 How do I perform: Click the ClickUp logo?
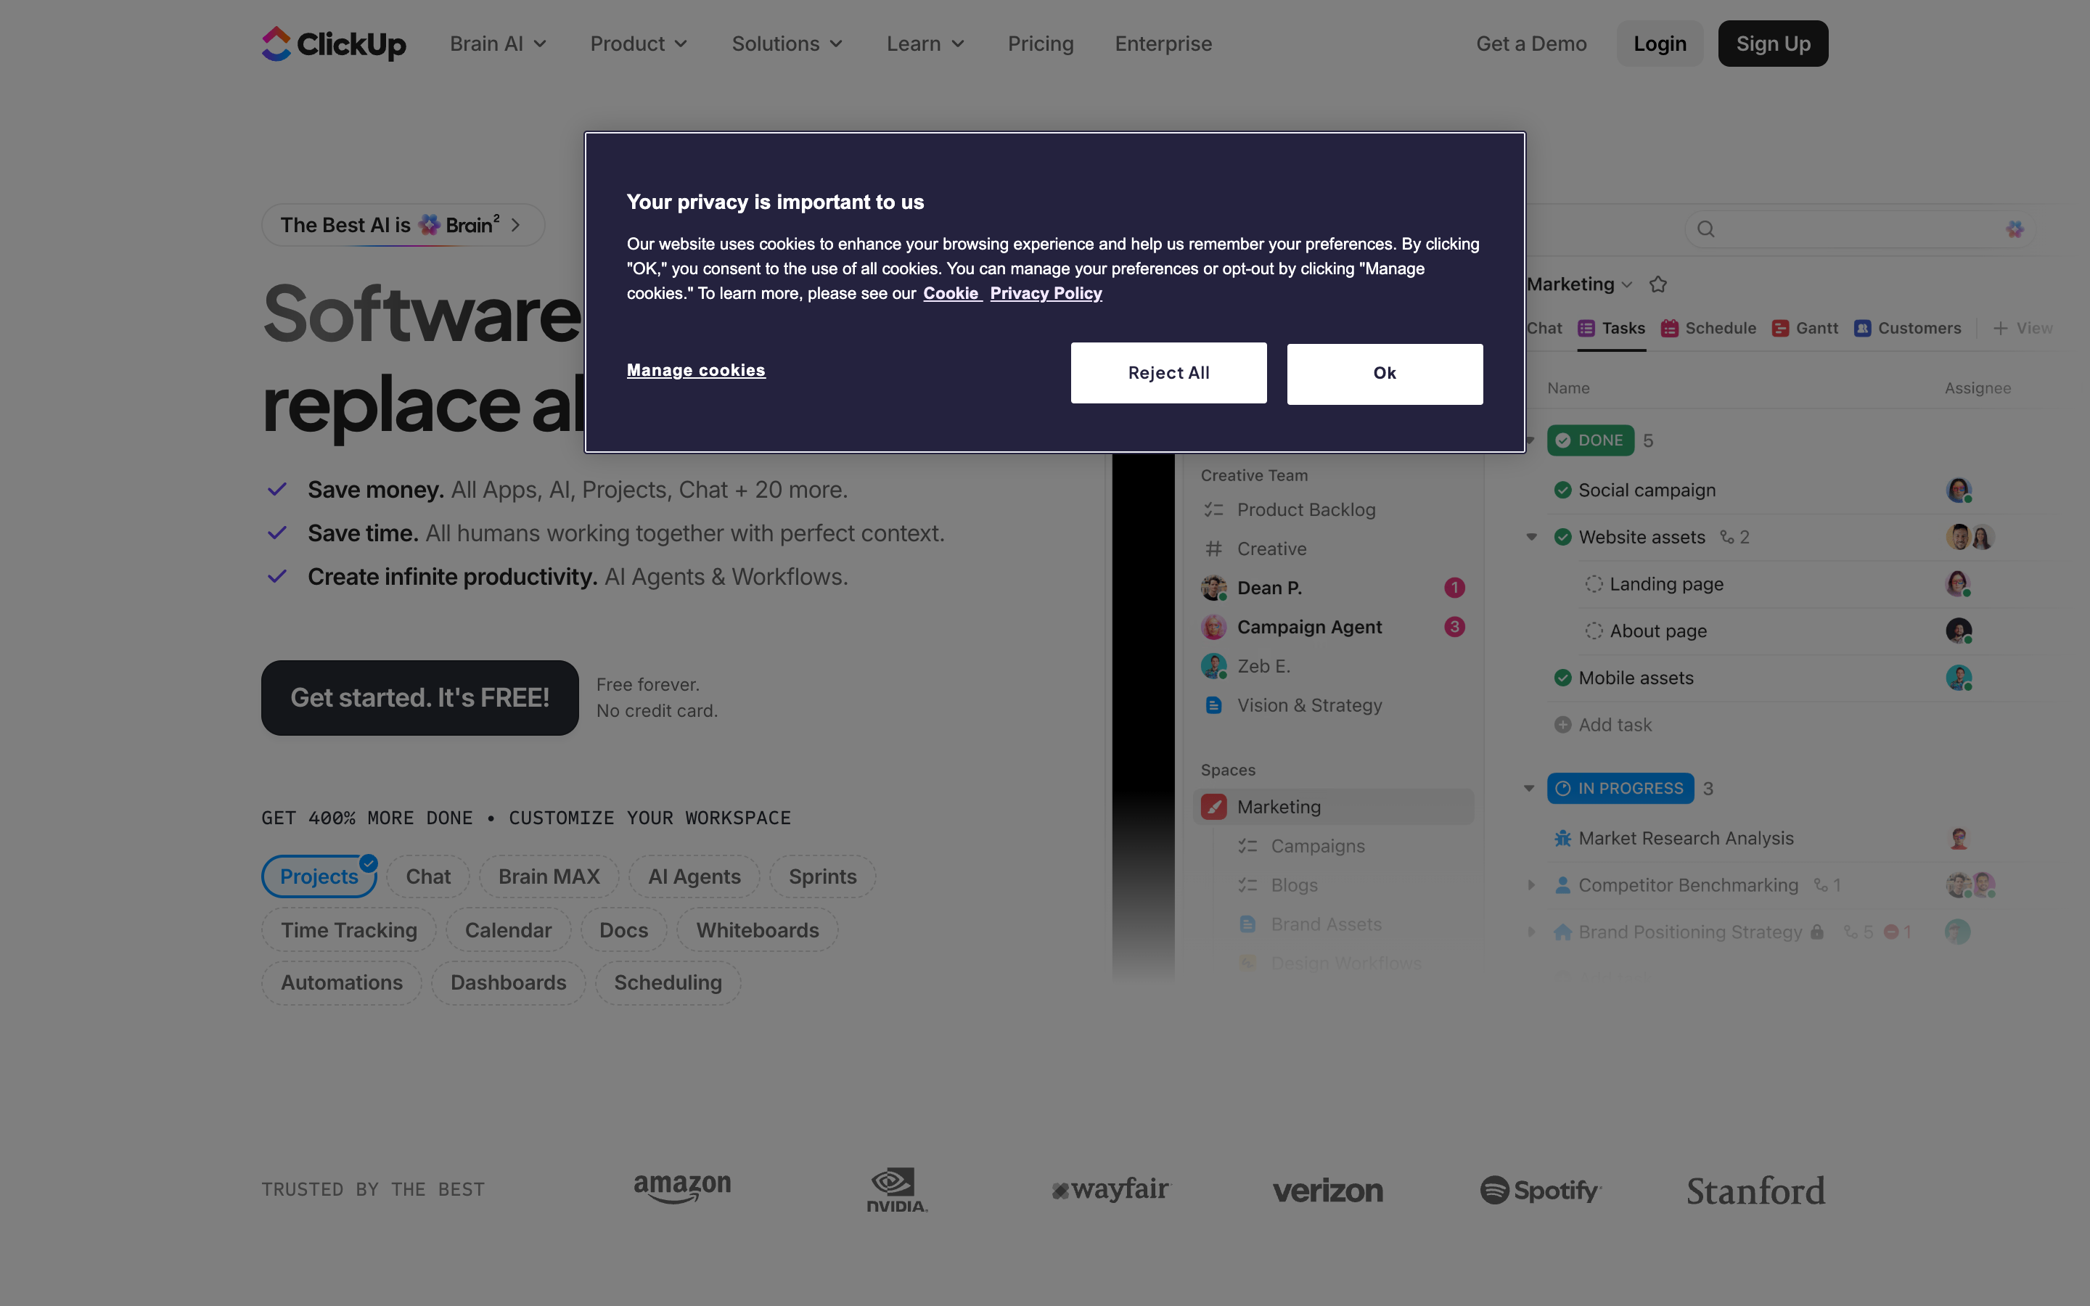pos(333,44)
